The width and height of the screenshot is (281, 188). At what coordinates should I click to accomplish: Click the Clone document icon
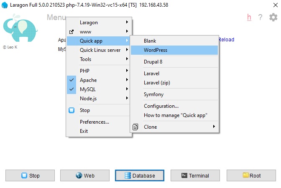pos(135,127)
